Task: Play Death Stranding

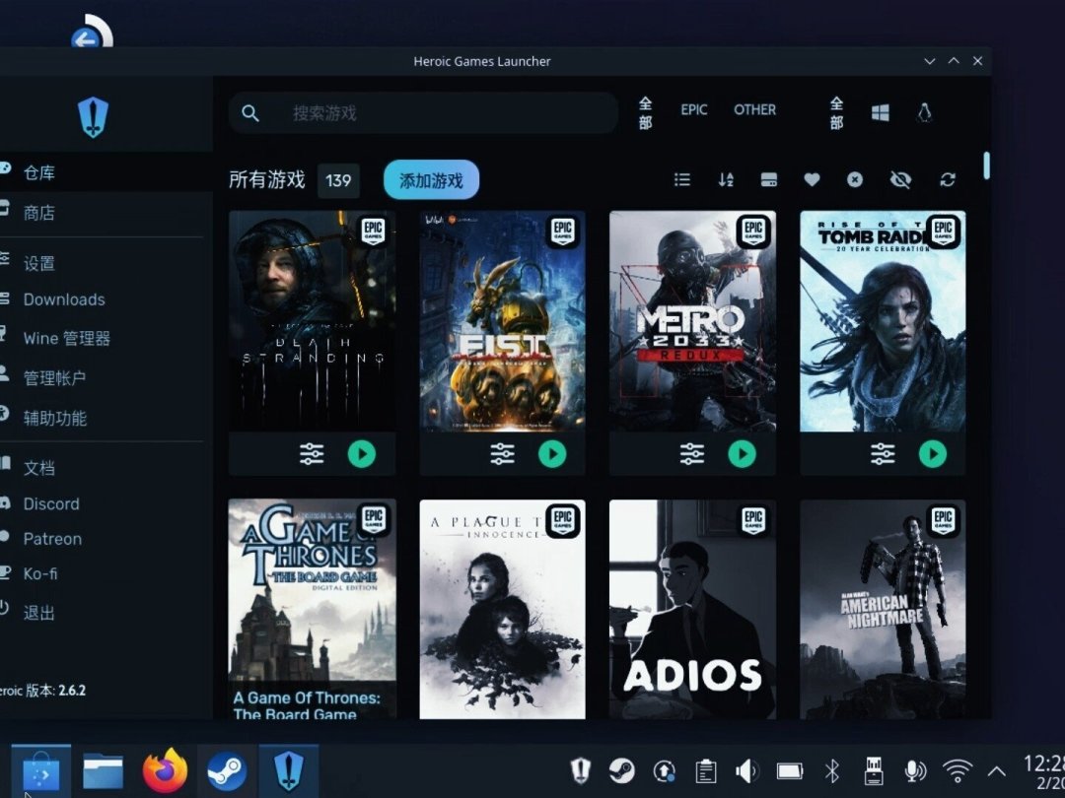Action: pyautogui.click(x=361, y=454)
